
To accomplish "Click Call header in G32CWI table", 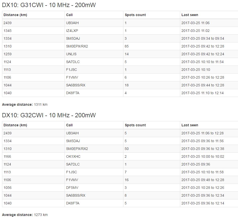I will click(69, 125).
